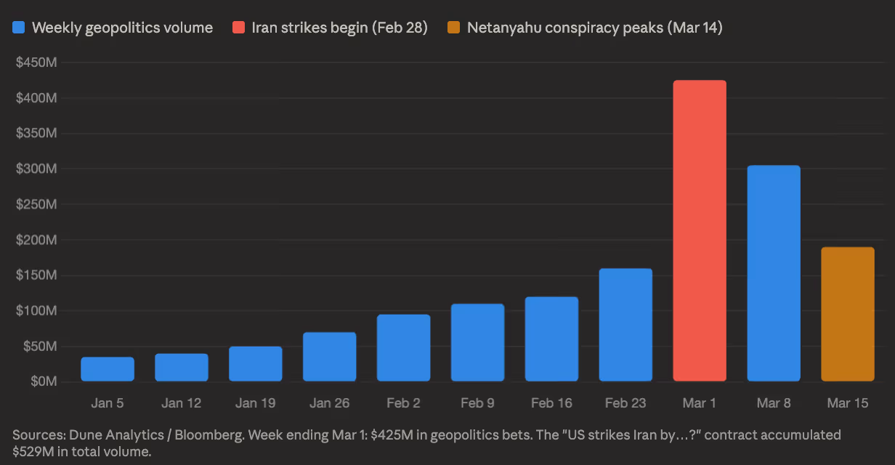Screen dimensions: 895x465
Task: Select the Feb 16 bar
Action: pos(551,339)
